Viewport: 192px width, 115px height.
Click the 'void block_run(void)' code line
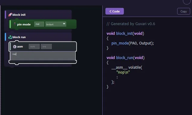click(x=125, y=57)
